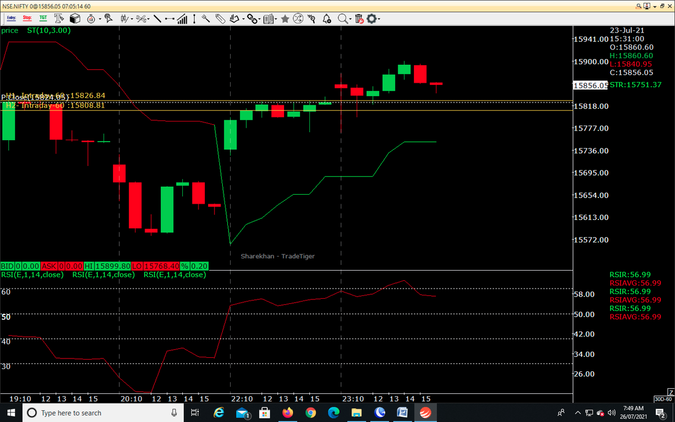This screenshot has height=422, width=675.
Task: Open the chart settings gear icon
Action: click(x=371, y=19)
